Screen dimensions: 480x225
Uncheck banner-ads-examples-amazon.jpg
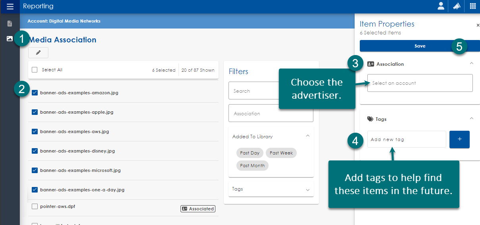click(35, 93)
